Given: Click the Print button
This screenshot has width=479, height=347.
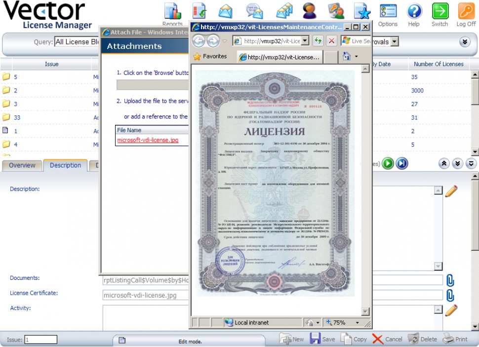Looking at the screenshot, I should pyautogui.click(x=455, y=339).
